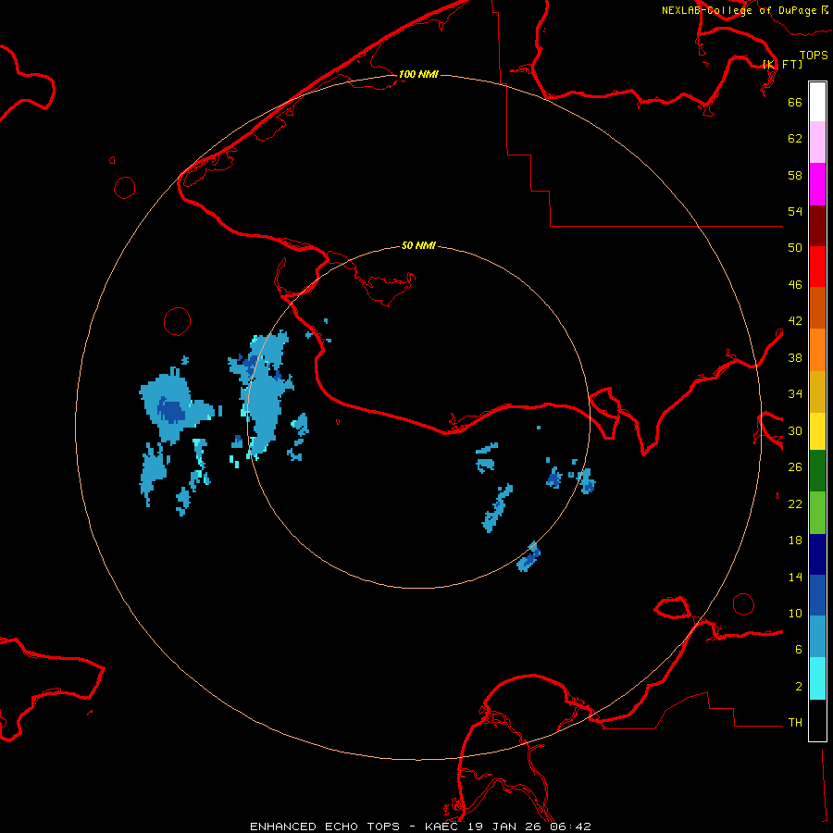The image size is (833, 833).
Task: Click the elongated echo southeast of radar center
Action: [497, 508]
